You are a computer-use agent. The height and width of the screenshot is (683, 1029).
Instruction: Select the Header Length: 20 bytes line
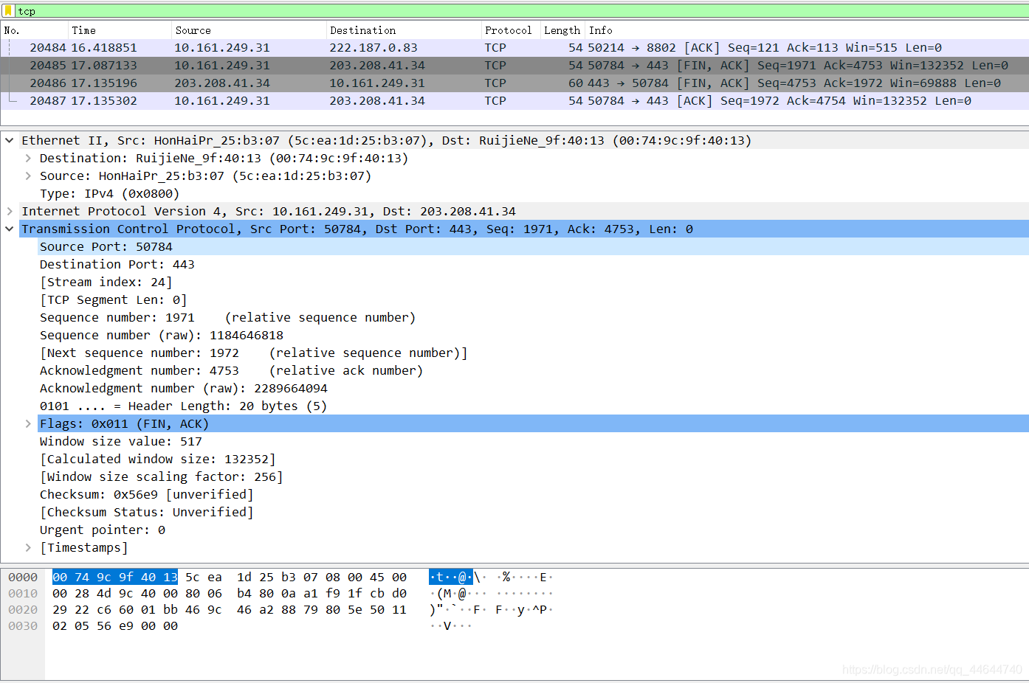coord(183,406)
